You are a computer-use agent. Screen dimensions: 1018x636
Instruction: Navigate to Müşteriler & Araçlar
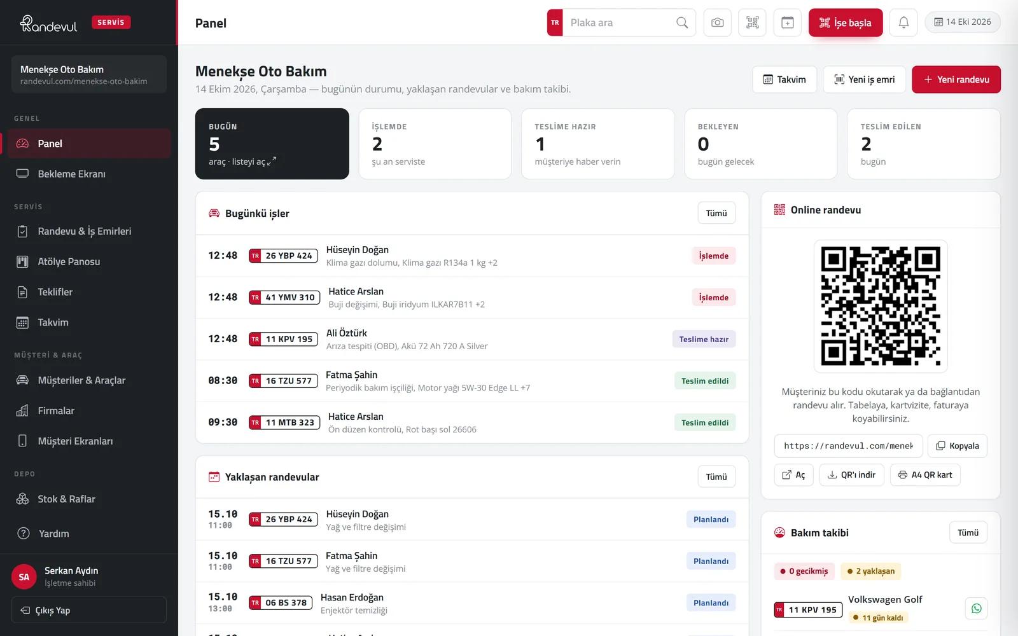tap(89, 380)
